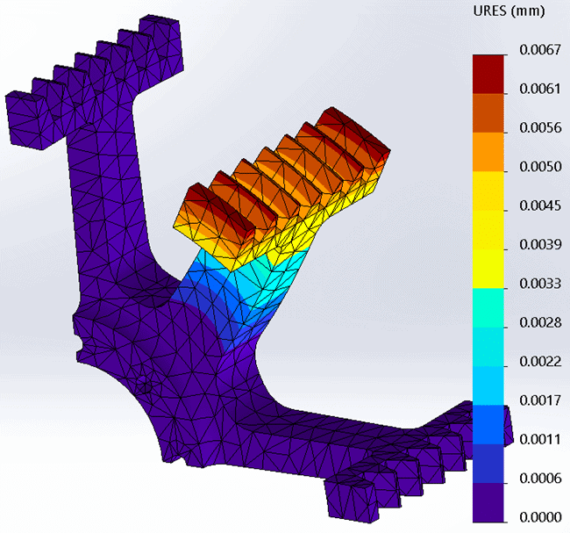Click the URES (mm) legend title
Screen dimensions: 570x533
point(509,11)
